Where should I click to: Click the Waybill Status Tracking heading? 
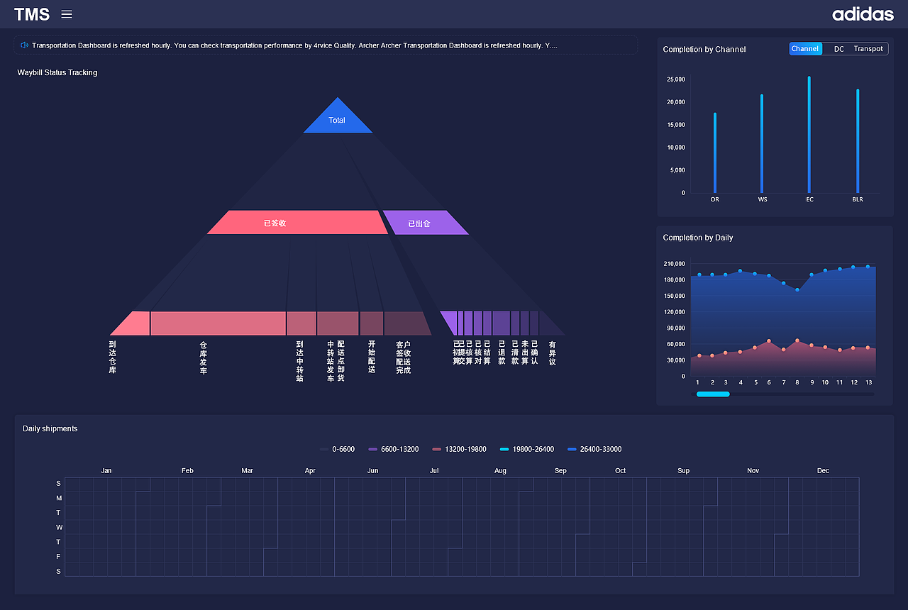57,72
